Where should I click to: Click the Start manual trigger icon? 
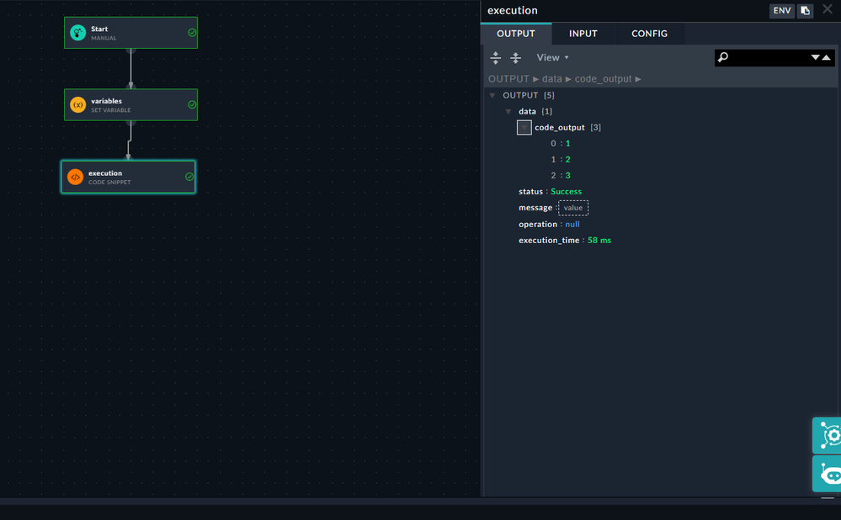pos(77,33)
